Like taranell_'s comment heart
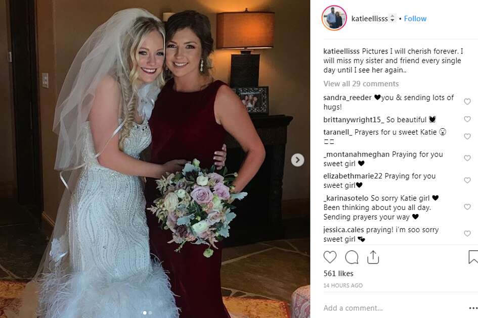This screenshot has width=478, height=318. (467, 136)
